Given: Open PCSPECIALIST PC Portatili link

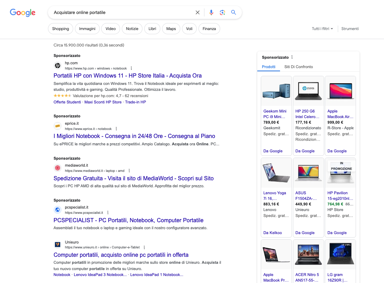Looking at the screenshot, I should (128, 220).
